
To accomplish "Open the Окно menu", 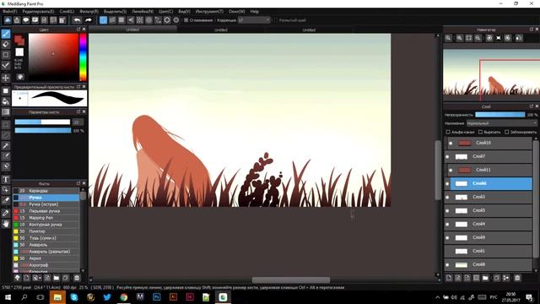I will [x=237, y=11].
